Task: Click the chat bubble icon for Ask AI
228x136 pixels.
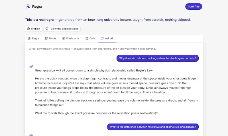Action: tap(102, 38)
